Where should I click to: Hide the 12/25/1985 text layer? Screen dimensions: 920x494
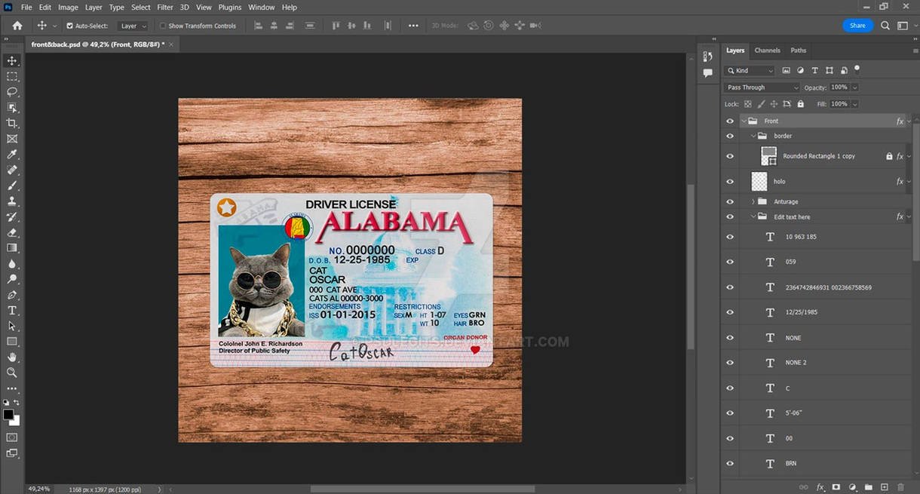(729, 312)
